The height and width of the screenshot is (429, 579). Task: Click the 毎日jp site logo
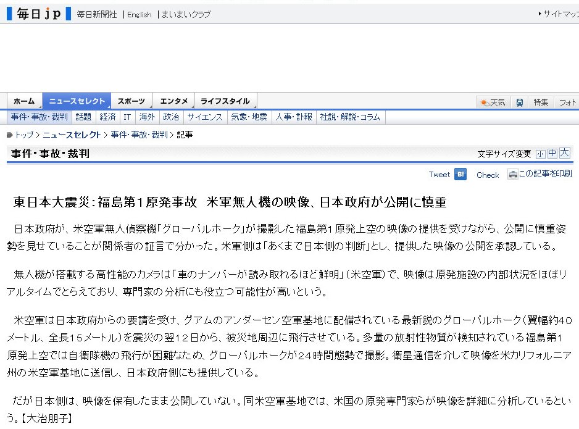(x=39, y=14)
